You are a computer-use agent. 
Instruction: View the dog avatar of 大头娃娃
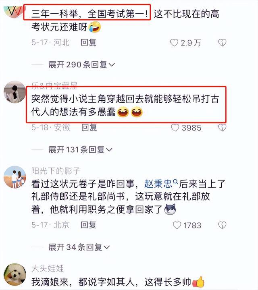[15, 274]
